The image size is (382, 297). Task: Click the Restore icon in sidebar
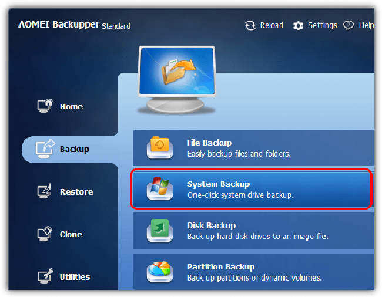point(44,191)
